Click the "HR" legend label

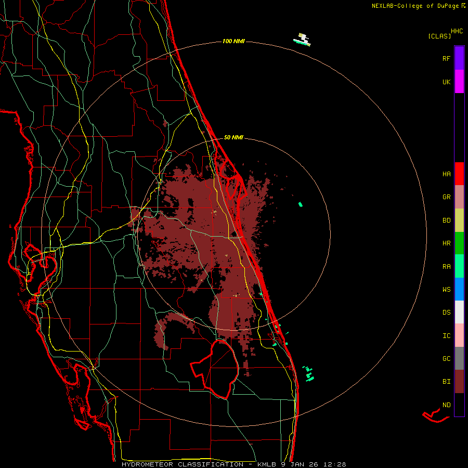[x=446, y=243]
